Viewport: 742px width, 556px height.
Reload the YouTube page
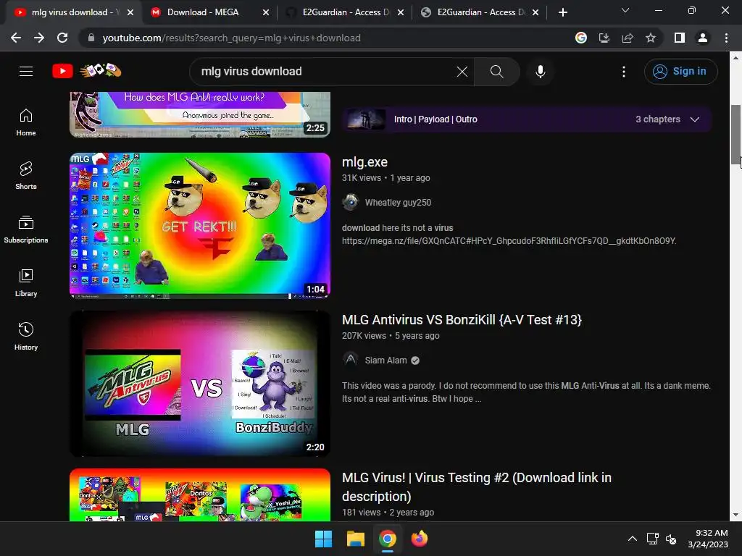click(62, 38)
